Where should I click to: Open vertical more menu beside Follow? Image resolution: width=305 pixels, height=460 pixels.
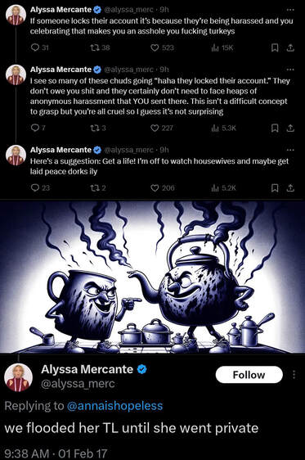tap(294, 375)
